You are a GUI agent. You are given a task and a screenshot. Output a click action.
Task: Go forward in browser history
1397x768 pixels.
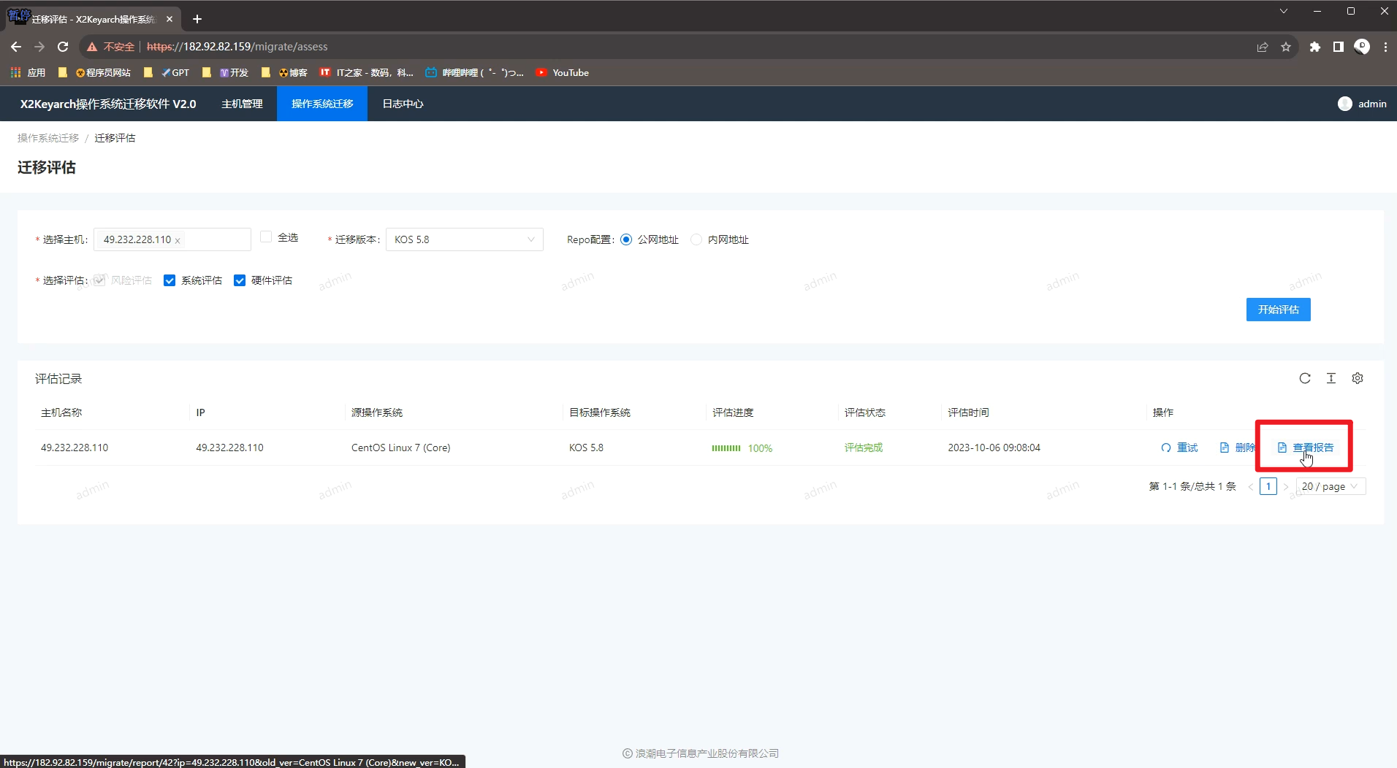tap(39, 47)
